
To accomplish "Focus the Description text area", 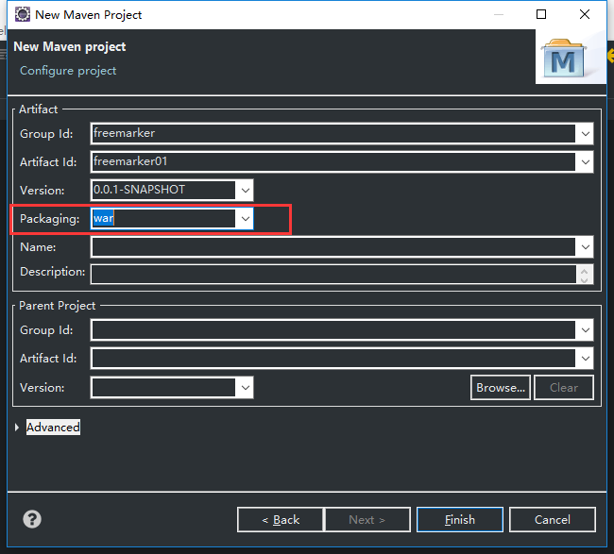I will click(333, 274).
